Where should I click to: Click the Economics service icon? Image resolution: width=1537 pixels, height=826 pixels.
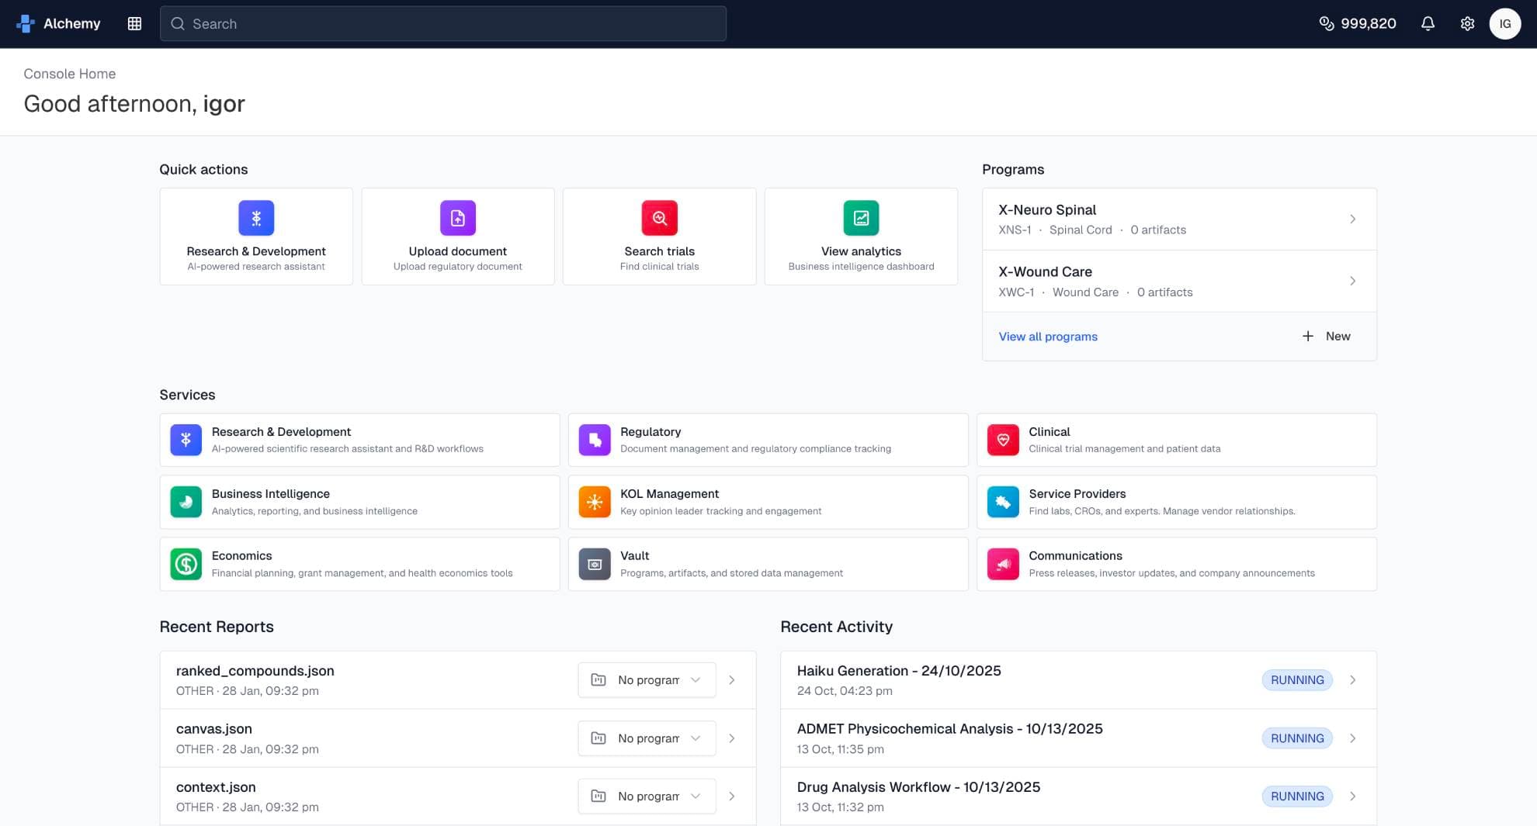[186, 563]
